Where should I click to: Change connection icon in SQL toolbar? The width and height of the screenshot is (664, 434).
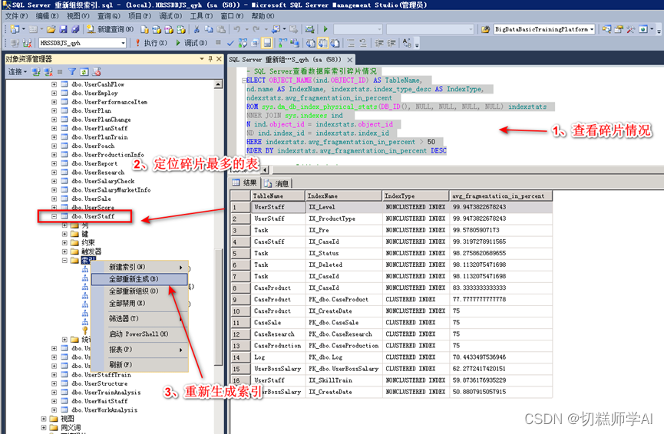point(27,43)
